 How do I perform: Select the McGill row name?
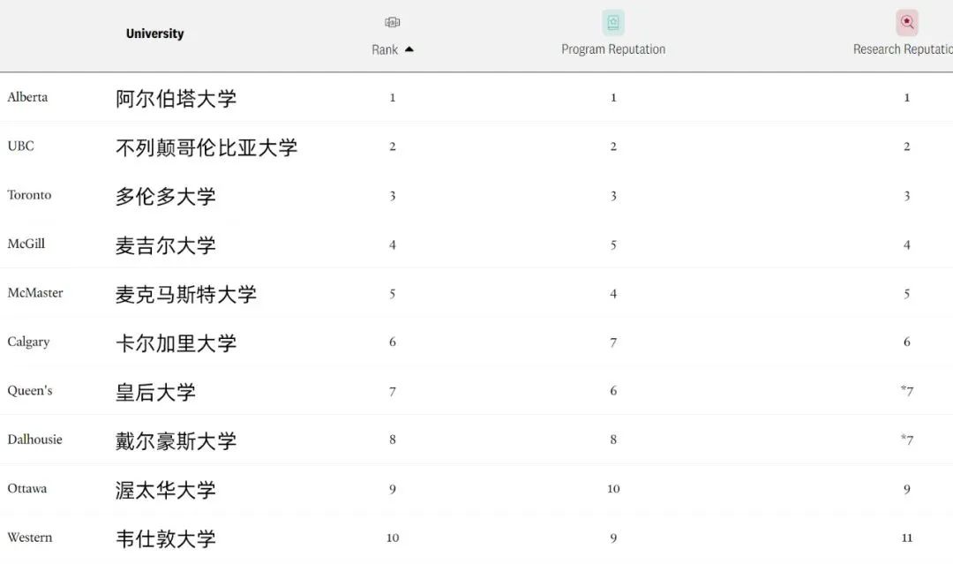(x=26, y=244)
